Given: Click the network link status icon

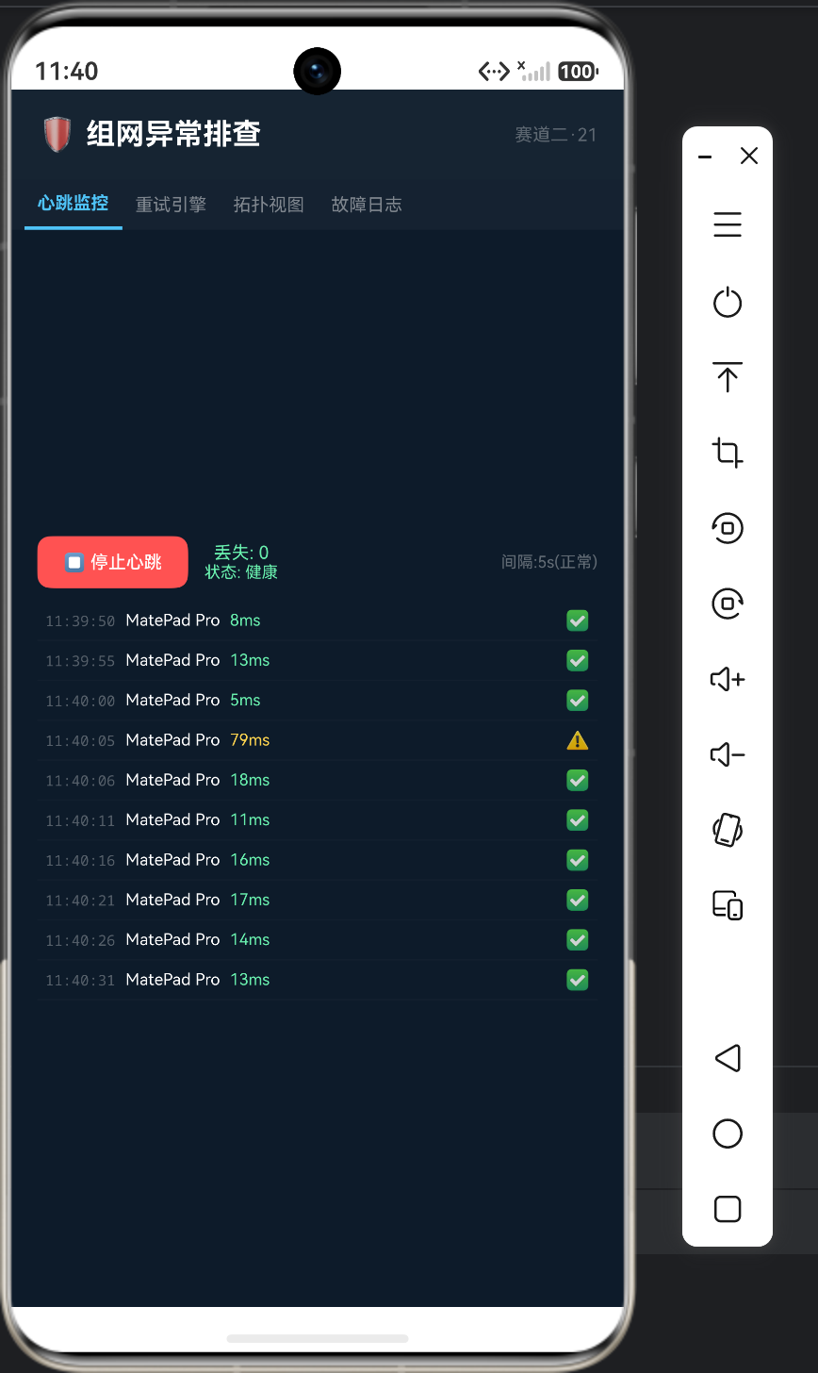Looking at the screenshot, I should point(494,71).
